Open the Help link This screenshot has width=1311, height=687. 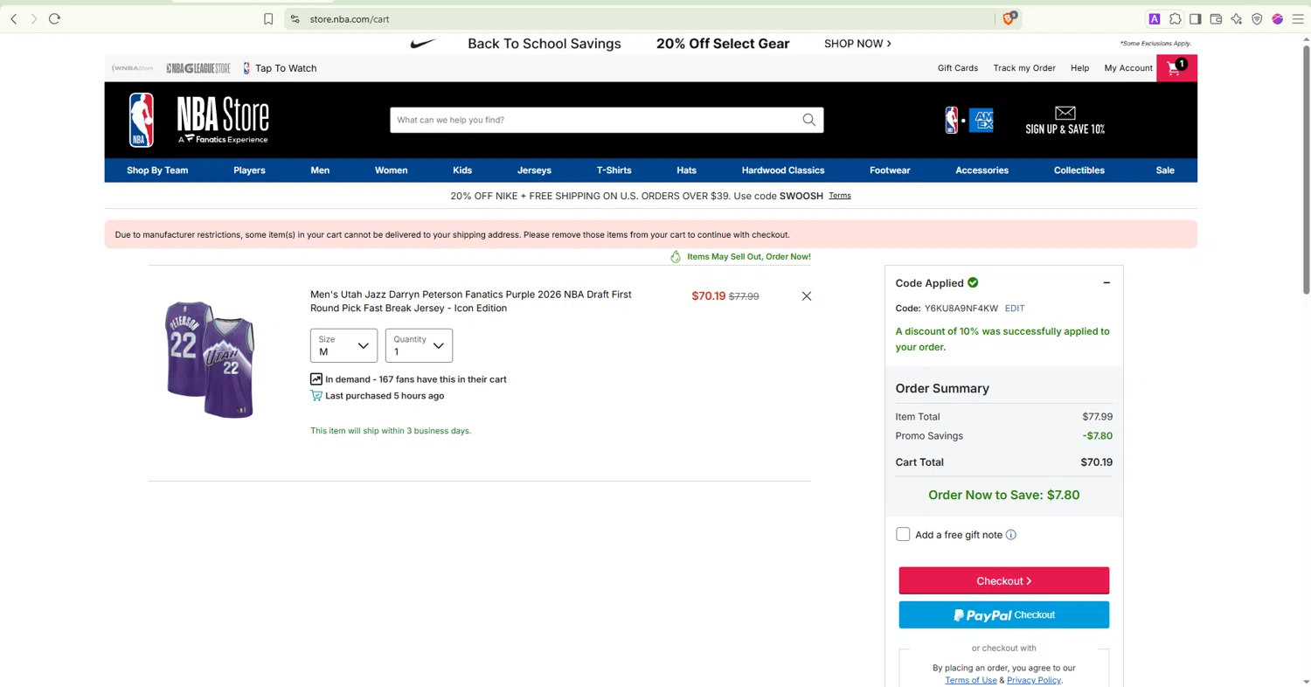[1080, 68]
